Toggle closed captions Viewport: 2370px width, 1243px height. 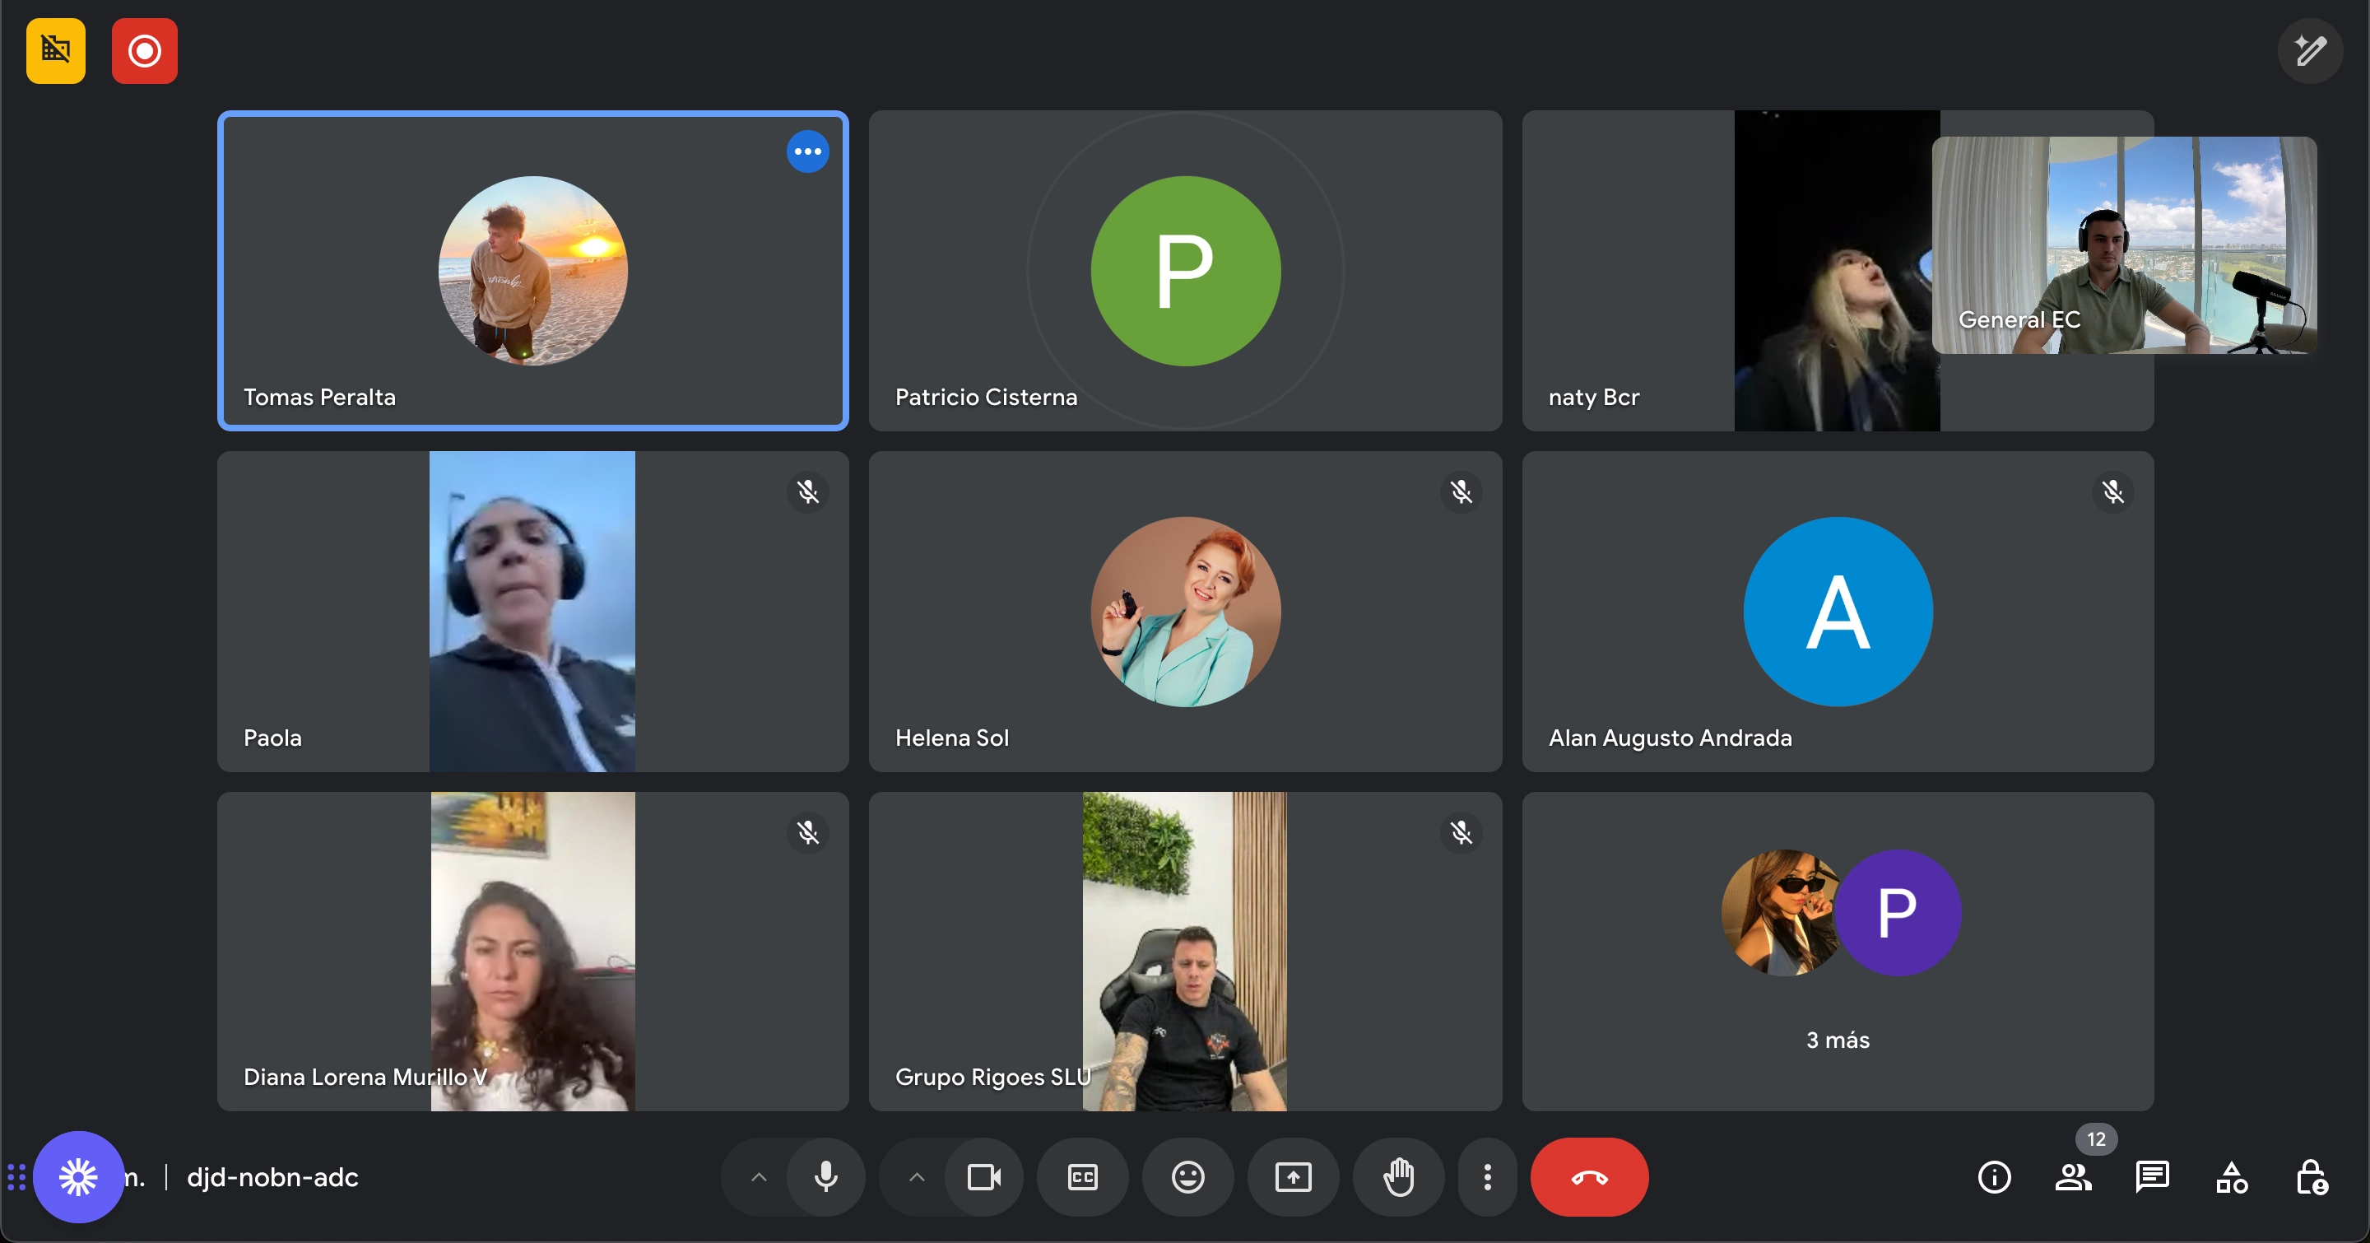tap(1082, 1177)
